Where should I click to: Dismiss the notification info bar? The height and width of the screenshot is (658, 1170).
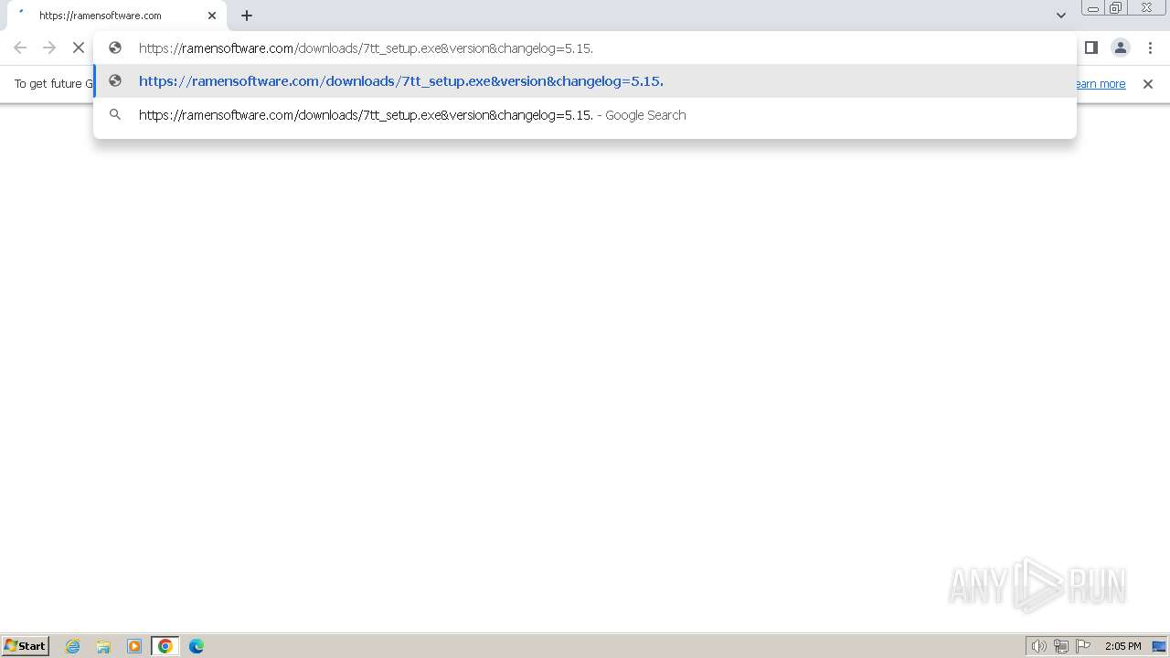[1148, 84]
